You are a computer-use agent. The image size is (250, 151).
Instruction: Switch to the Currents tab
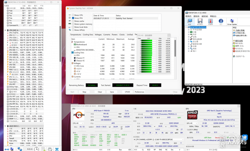point(107,35)
